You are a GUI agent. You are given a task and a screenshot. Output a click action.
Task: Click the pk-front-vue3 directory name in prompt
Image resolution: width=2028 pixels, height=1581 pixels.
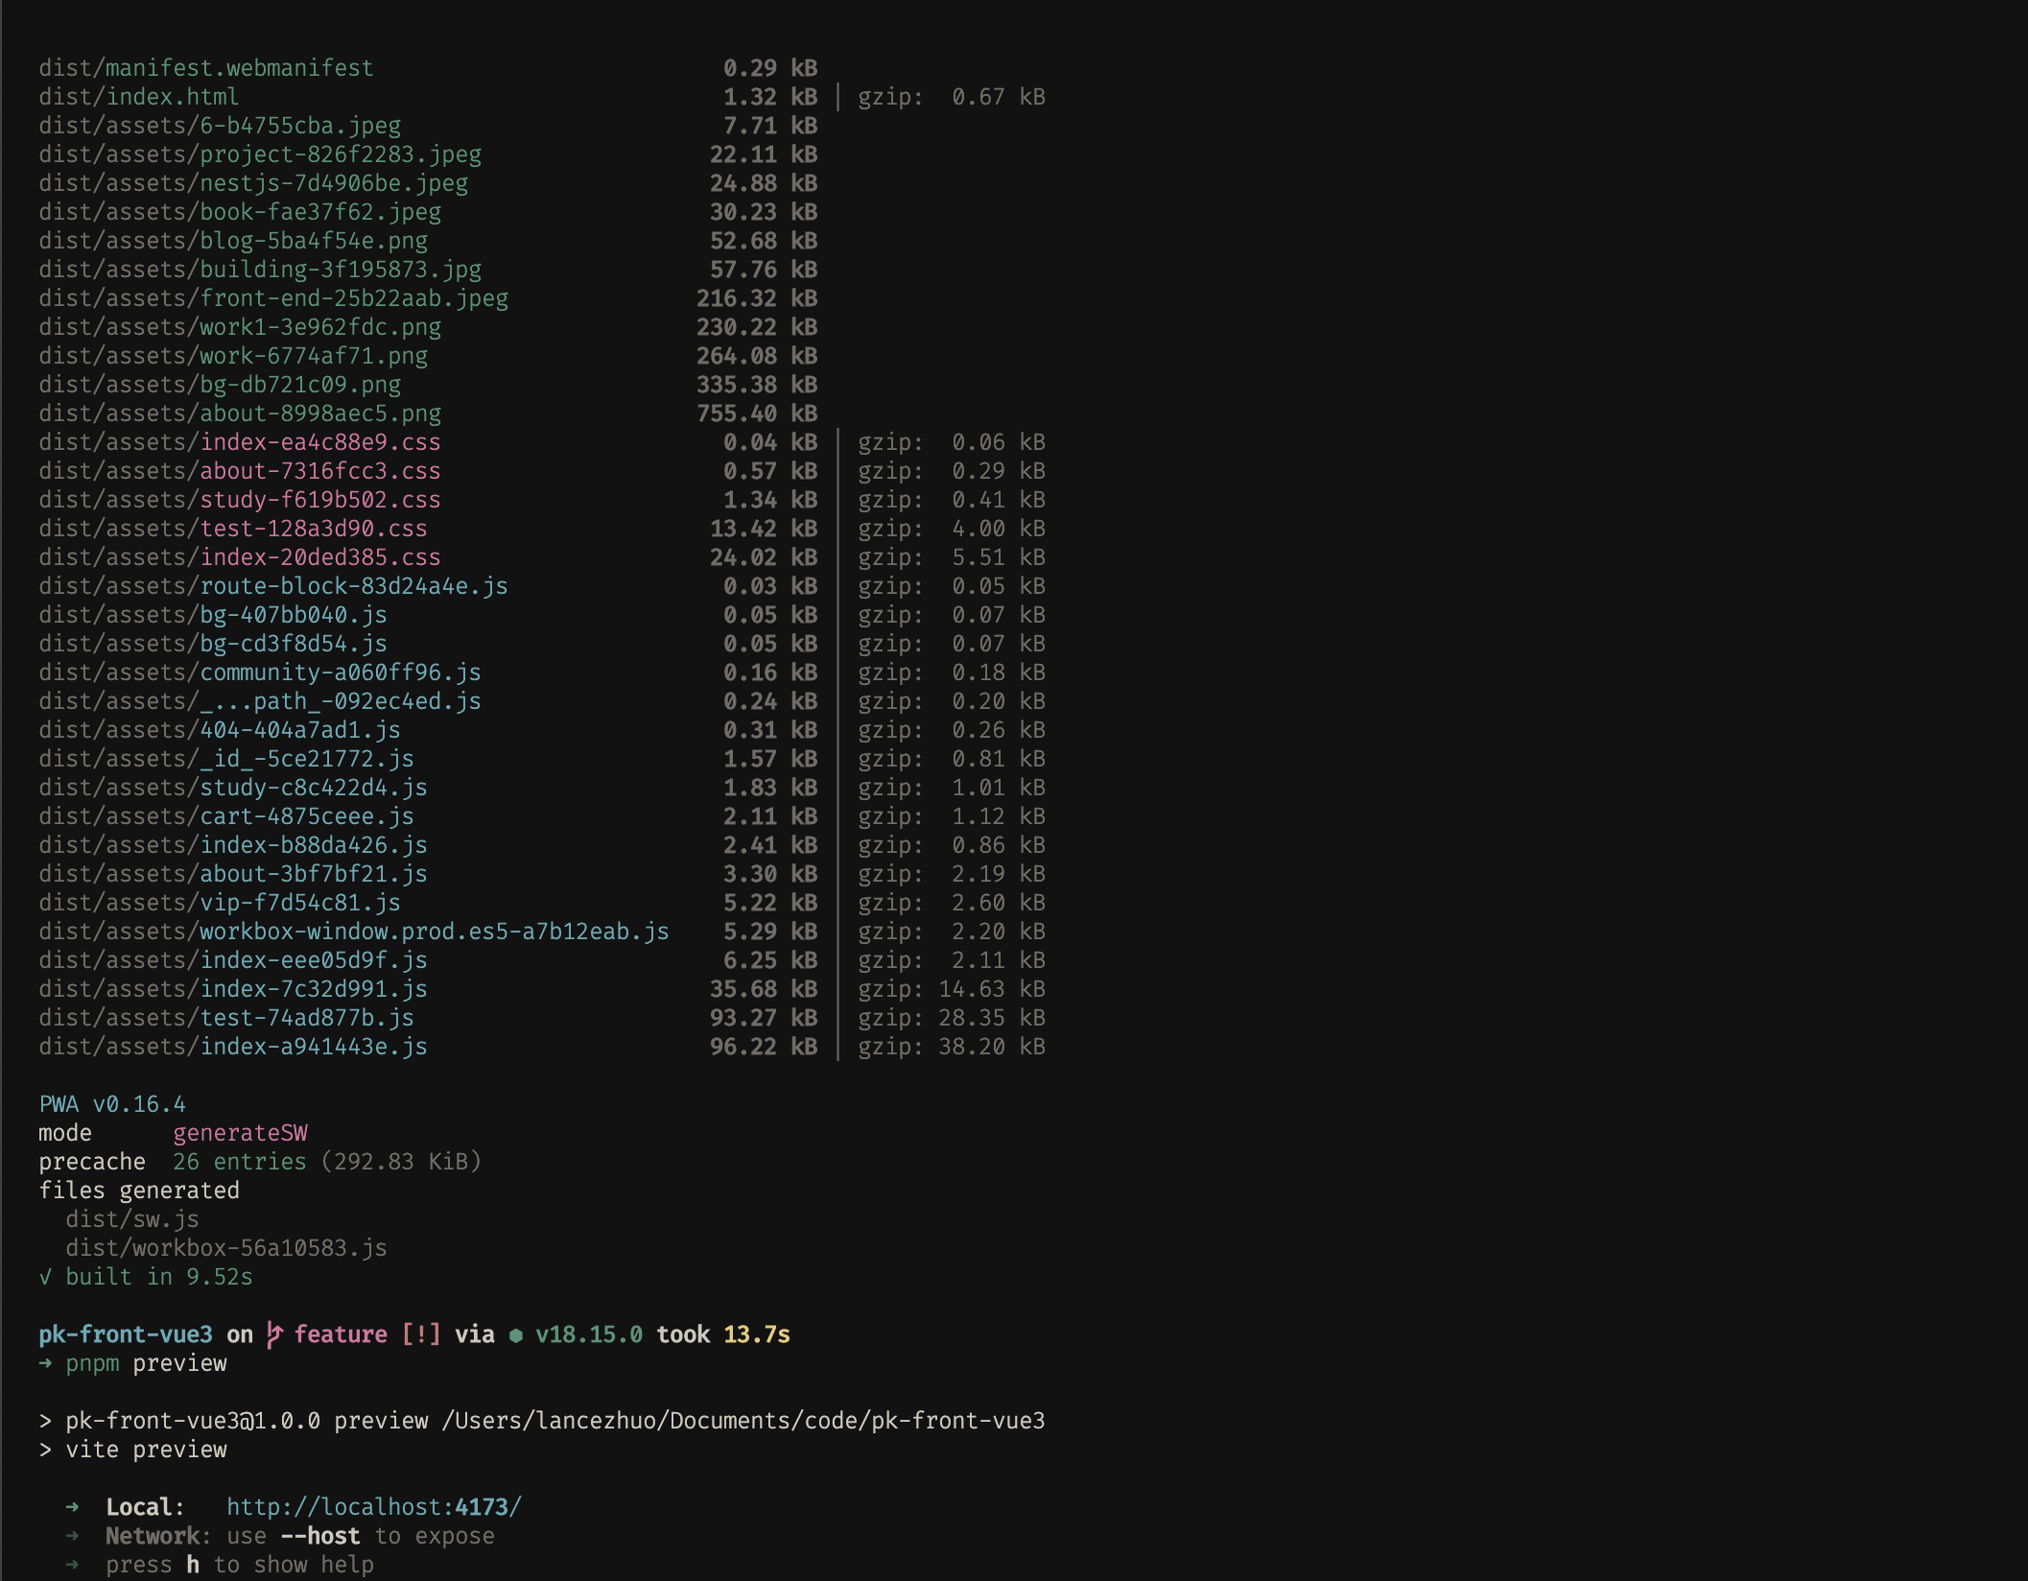[125, 1334]
